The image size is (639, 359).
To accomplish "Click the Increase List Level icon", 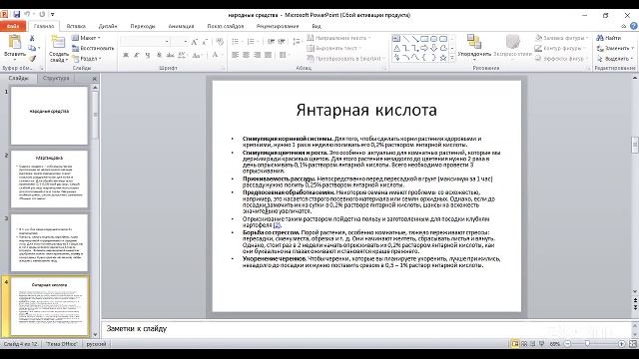I will (x=282, y=42).
